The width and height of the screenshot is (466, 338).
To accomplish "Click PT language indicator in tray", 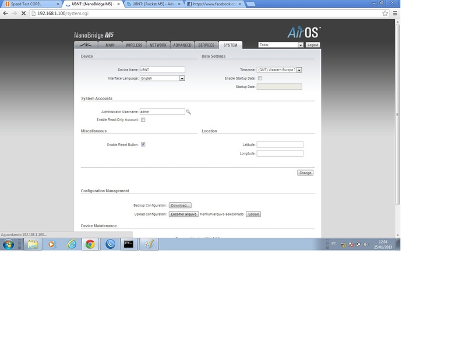I will point(334,244).
